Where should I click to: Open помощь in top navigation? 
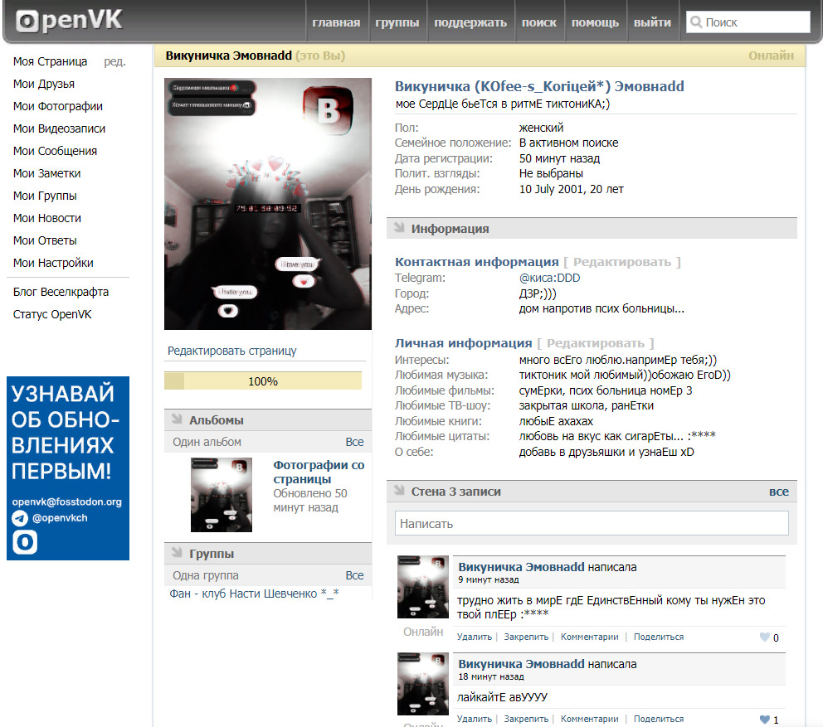(595, 22)
